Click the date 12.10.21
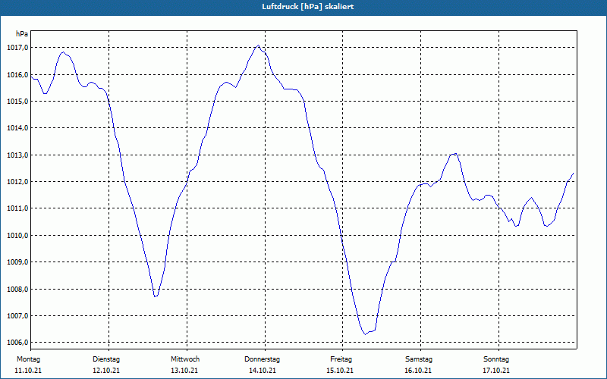Screen dimensions: 607x379 click(x=106, y=371)
